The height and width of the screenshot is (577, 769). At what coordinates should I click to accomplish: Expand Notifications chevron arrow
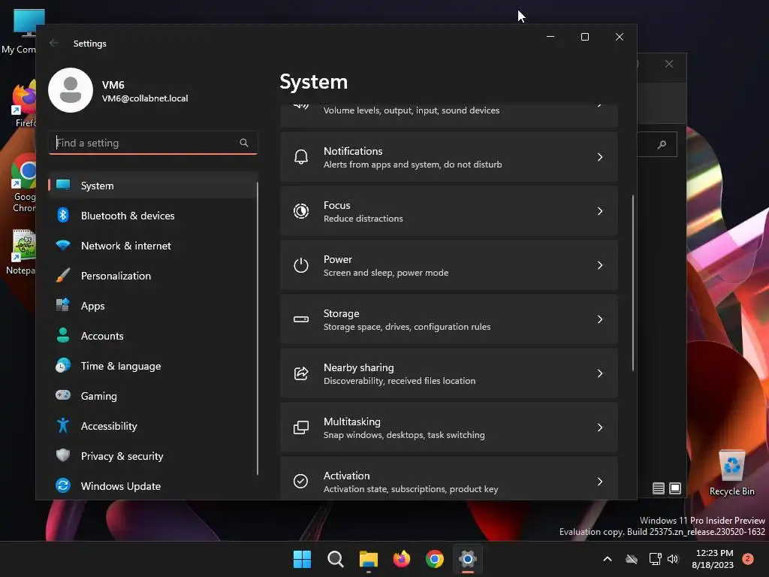pyautogui.click(x=600, y=157)
